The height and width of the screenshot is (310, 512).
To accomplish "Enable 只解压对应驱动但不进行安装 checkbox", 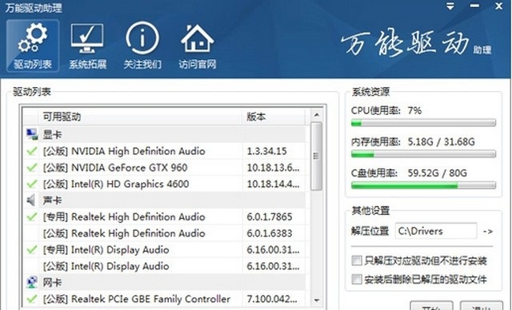I will 357,260.
